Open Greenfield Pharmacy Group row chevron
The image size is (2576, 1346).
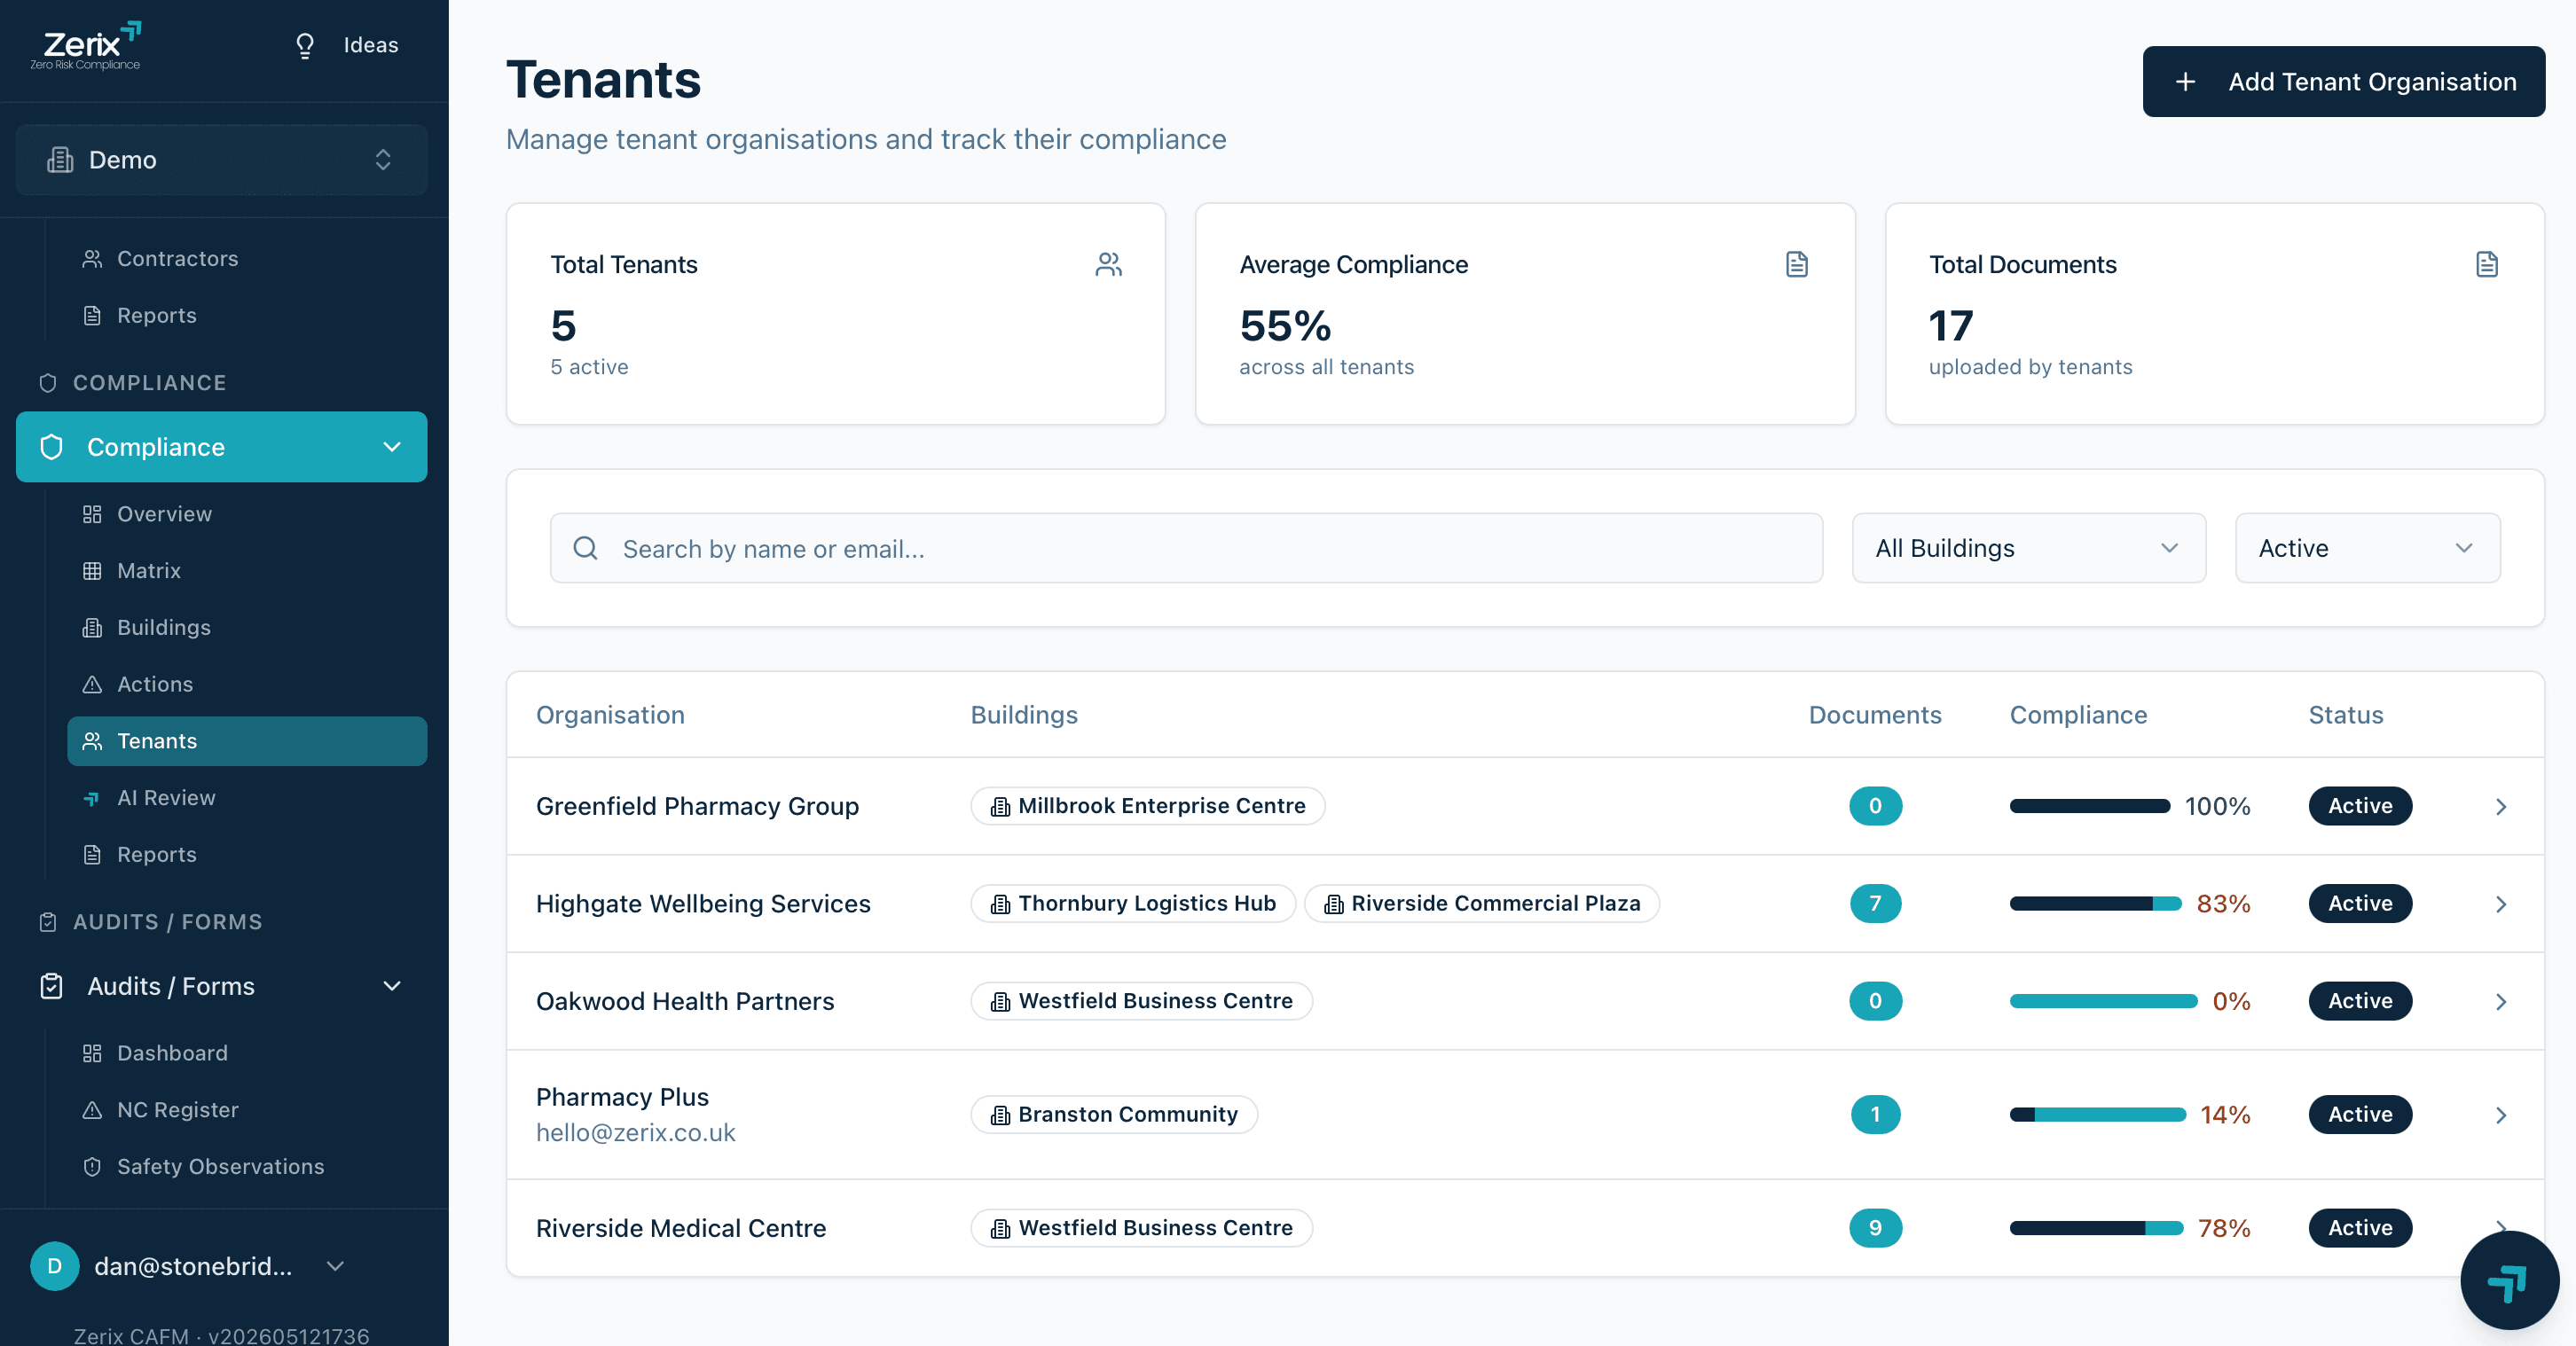pyautogui.click(x=2501, y=806)
